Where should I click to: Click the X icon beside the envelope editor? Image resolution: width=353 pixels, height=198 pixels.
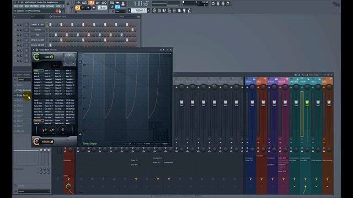pyautogui.click(x=81, y=62)
